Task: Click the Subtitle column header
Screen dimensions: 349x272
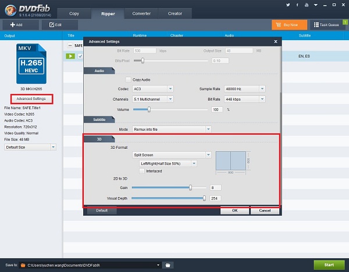Action: point(304,35)
